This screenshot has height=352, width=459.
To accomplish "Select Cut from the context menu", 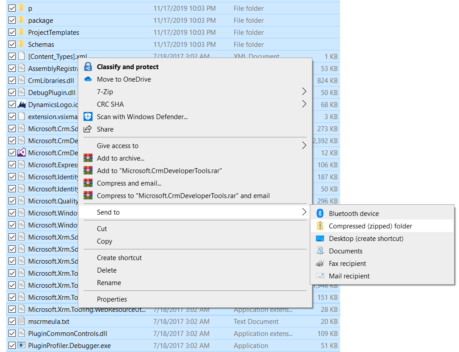I will pyautogui.click(x=101, y=228).
